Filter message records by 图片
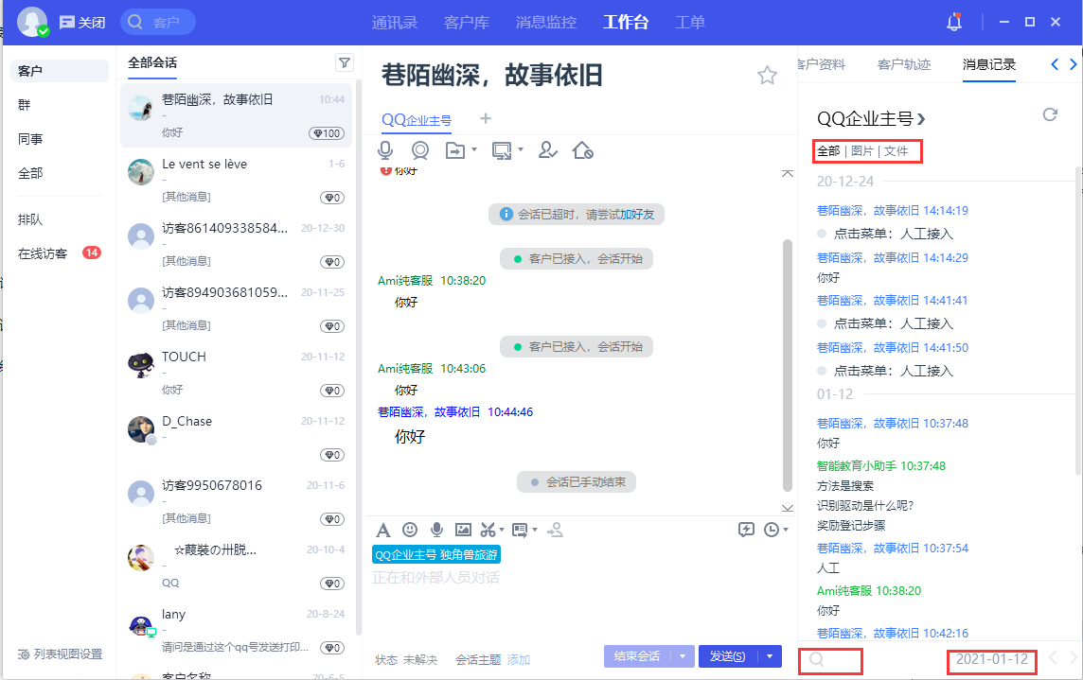 pos(862,150)
